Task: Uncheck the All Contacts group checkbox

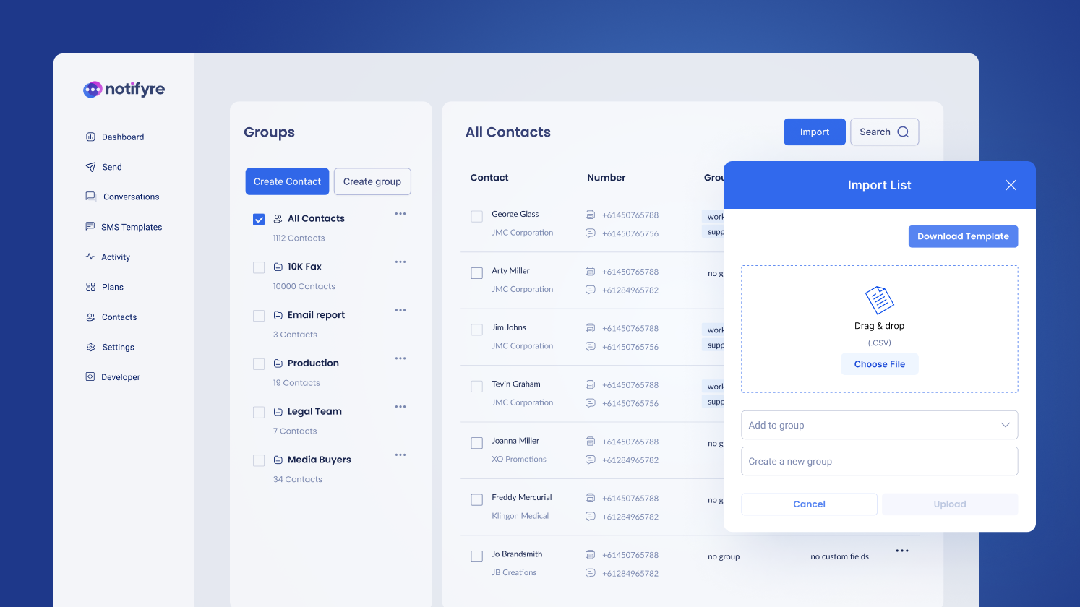Action: tap(259, 219)
